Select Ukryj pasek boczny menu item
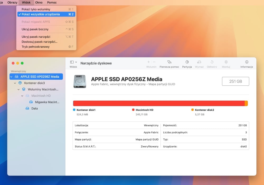This screenshot has height=185, width=264. (46, 29)
